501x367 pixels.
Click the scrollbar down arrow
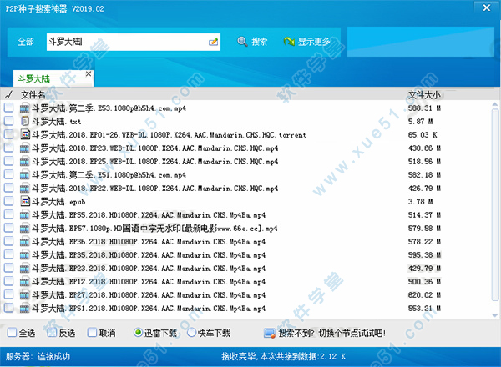click(495, 315)
